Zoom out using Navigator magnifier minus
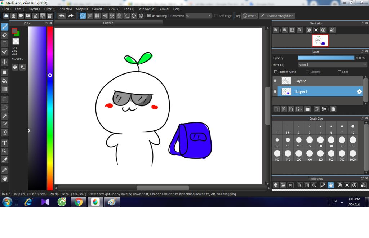 click(x=299, y=30)
